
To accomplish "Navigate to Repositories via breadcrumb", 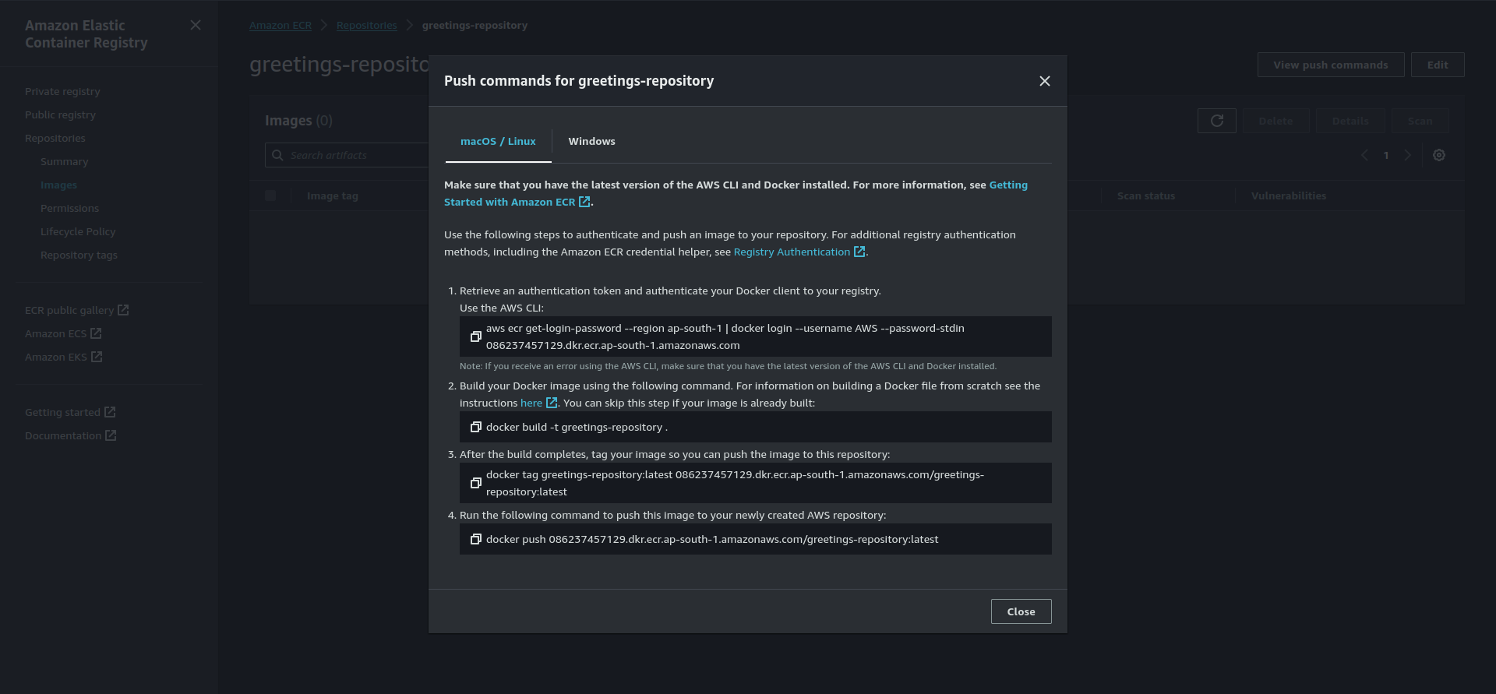I will point(366,25).
